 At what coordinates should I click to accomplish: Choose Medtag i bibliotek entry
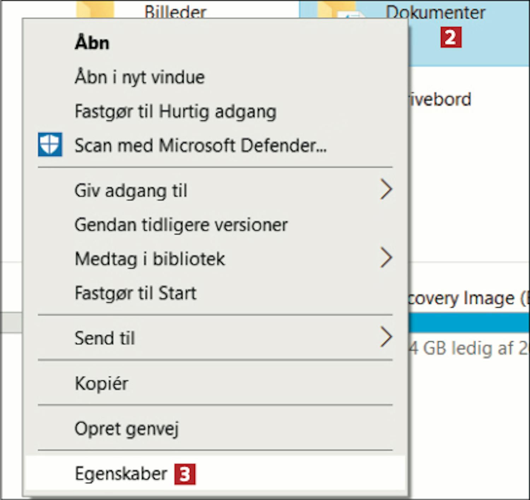(149, 259)
